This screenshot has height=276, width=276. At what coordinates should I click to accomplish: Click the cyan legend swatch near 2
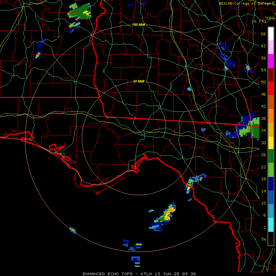271,225
